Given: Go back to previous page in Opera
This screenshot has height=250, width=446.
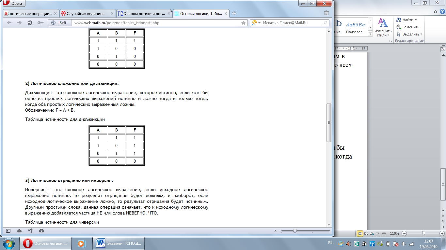Looking at the screenshot, I should 9,23.
